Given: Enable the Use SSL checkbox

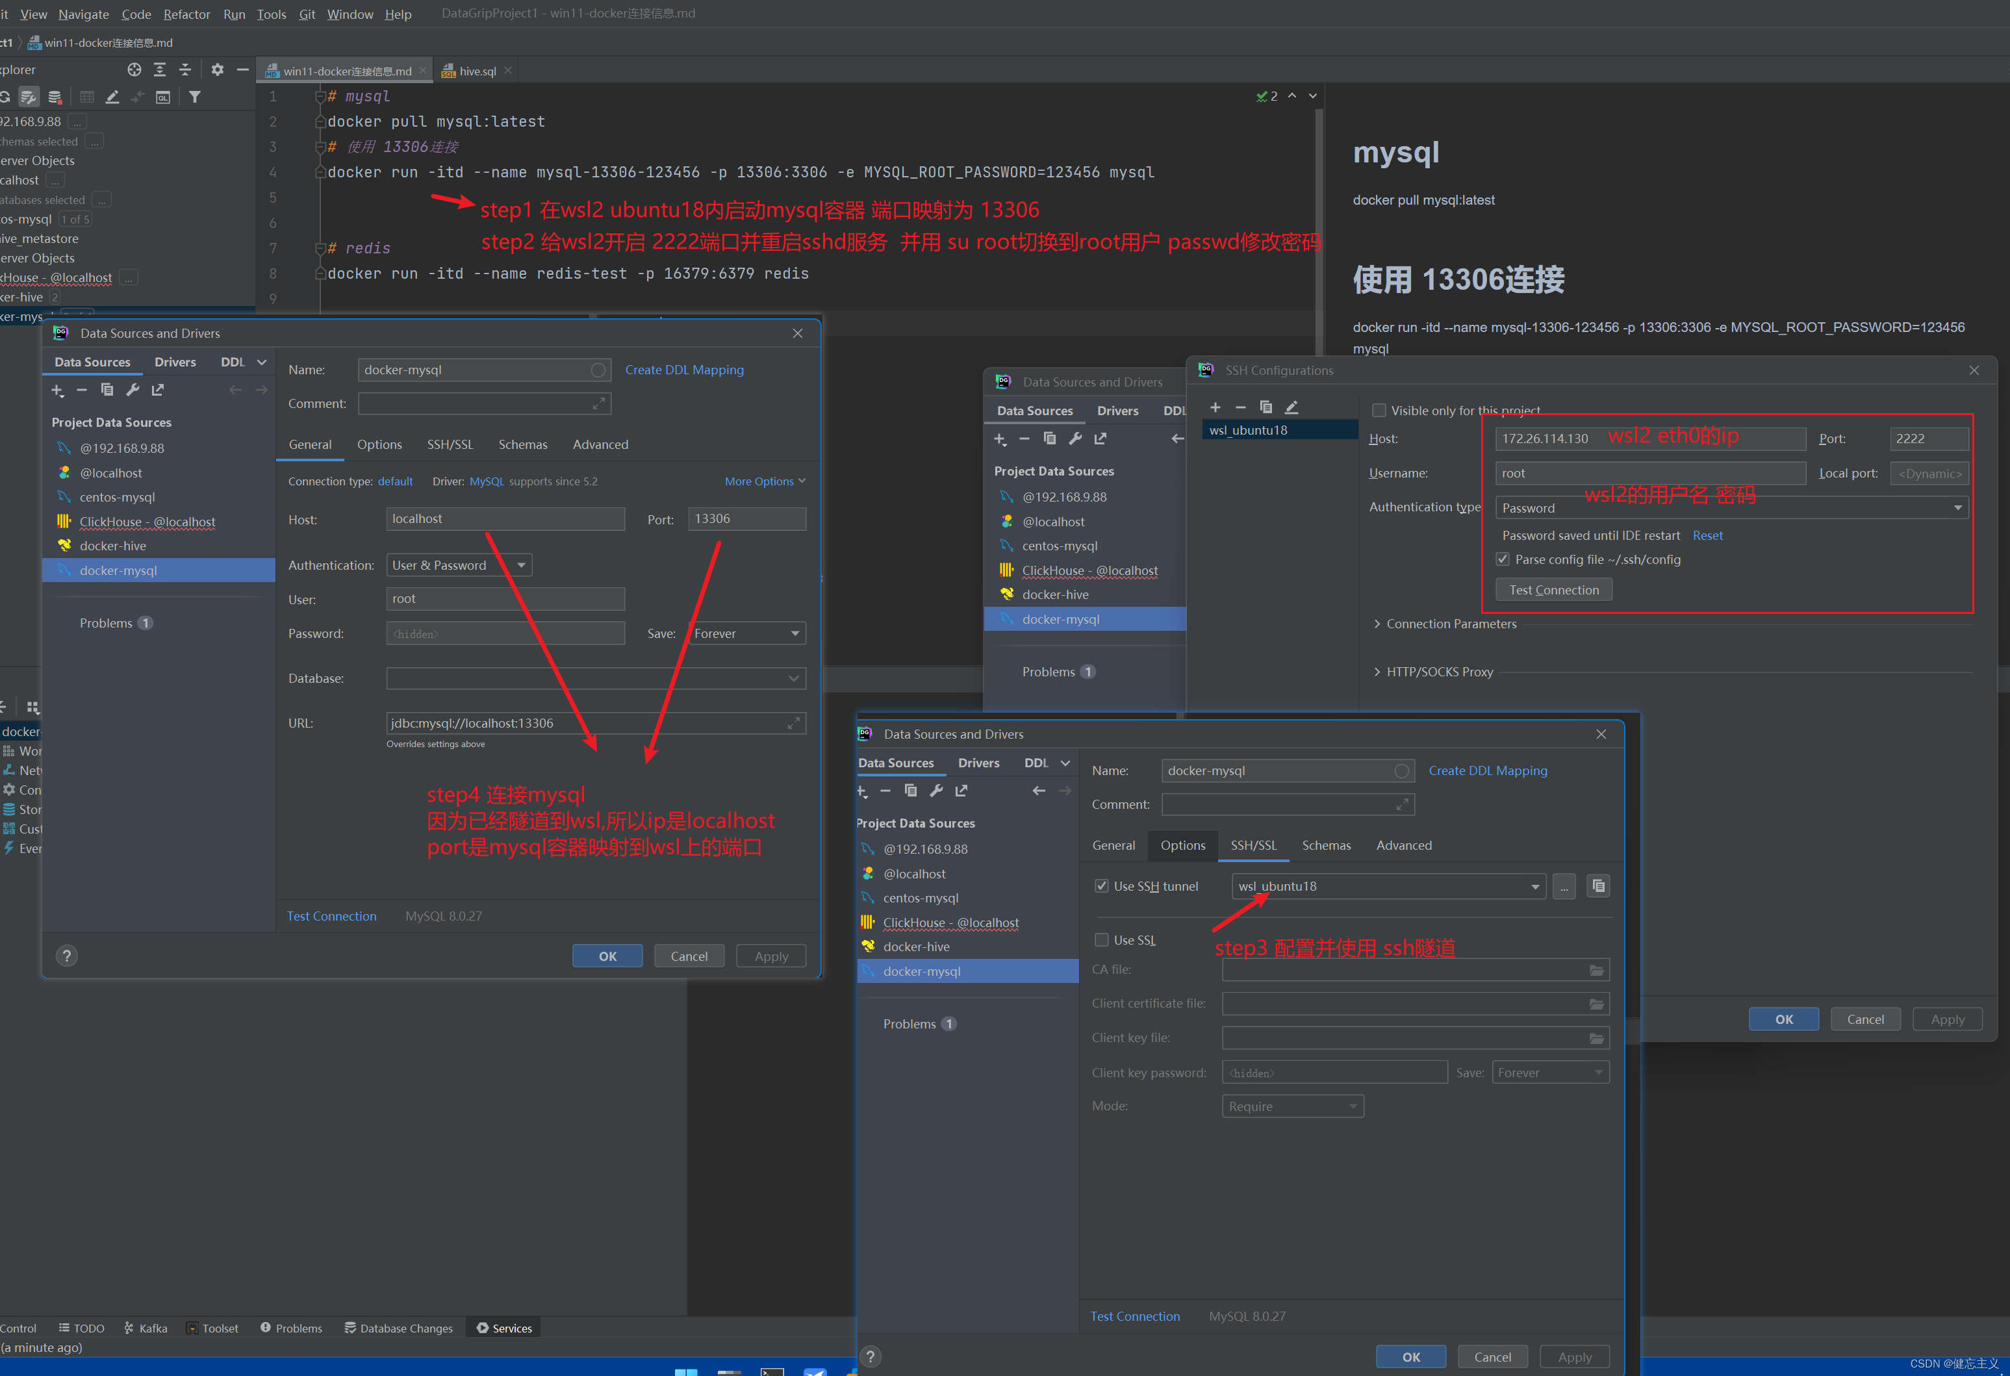Looking at the screenshot, I should 1102,939.
